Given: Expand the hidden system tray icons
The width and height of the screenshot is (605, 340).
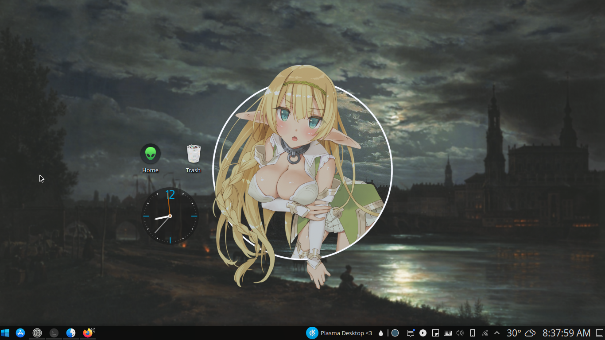Looking at the screenshot, I should tap(497, 333).
